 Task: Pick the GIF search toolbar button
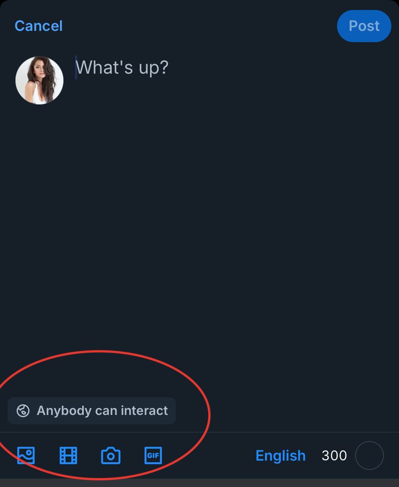[x=153, y=455]
